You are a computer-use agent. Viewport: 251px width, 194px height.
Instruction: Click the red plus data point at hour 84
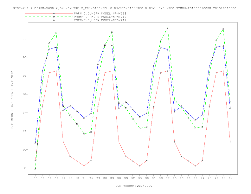point(230,142)
